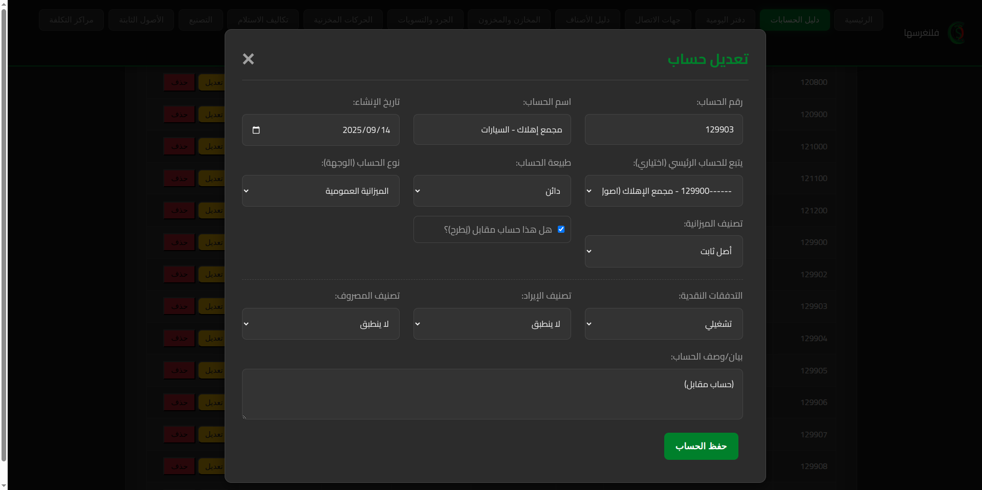This screenshot has height=490, width=982.
Task: Open the balance sheet classification dropdown
Action: pos(663,251)
